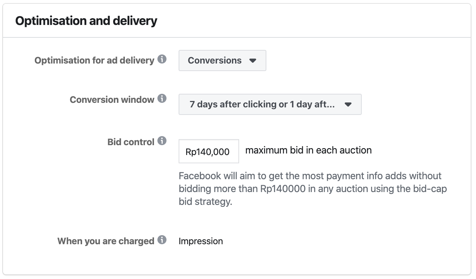This screenshot has height=279, width=476.
Task: Click the Conversion window label
Action: click(x=112, y=100)
